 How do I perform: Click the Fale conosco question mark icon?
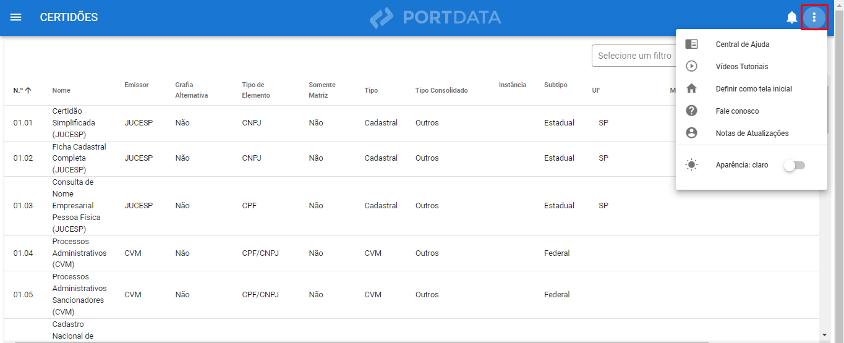pos(692,111)
